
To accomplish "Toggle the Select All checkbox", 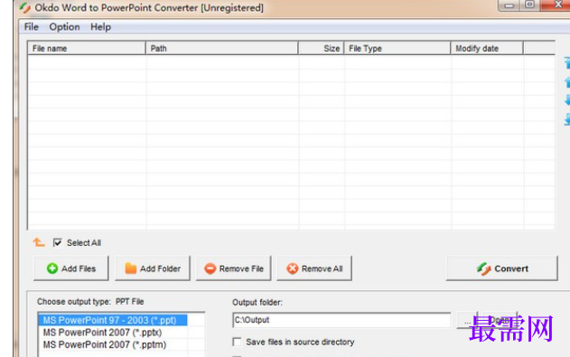I will point(58,242).
